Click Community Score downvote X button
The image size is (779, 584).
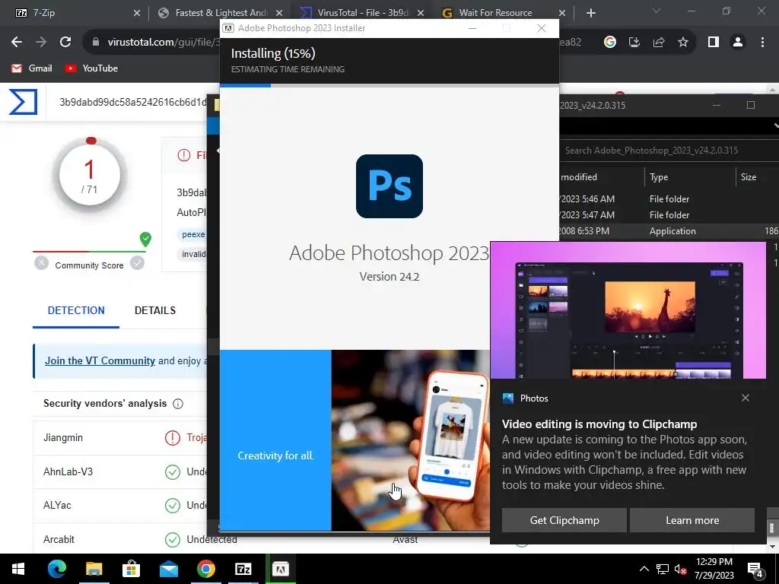click(x=41, y=262)
